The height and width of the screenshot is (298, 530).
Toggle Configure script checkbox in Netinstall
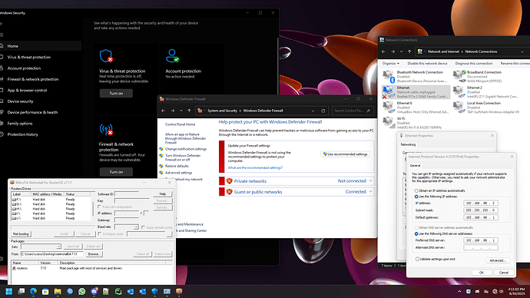pos(99,233)
